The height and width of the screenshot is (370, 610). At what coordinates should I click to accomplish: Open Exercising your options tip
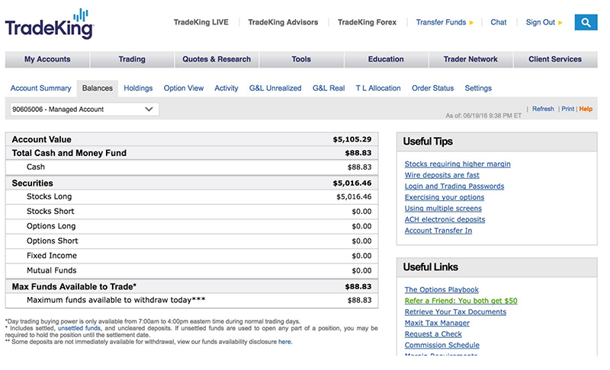[x=445, y=197]
